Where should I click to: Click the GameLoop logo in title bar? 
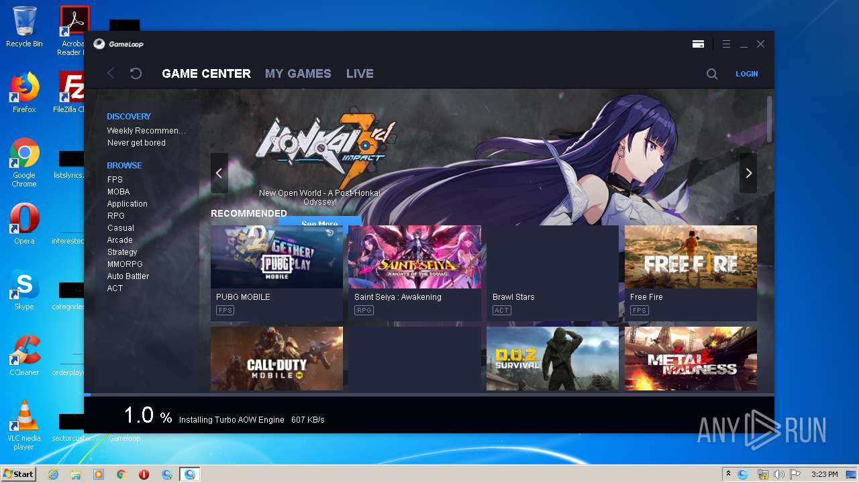click(118, 44)
